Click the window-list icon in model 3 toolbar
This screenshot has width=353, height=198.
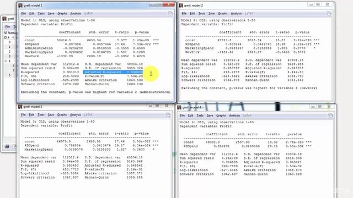point(168,115)
